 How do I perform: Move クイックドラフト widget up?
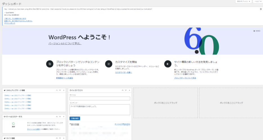123,90
